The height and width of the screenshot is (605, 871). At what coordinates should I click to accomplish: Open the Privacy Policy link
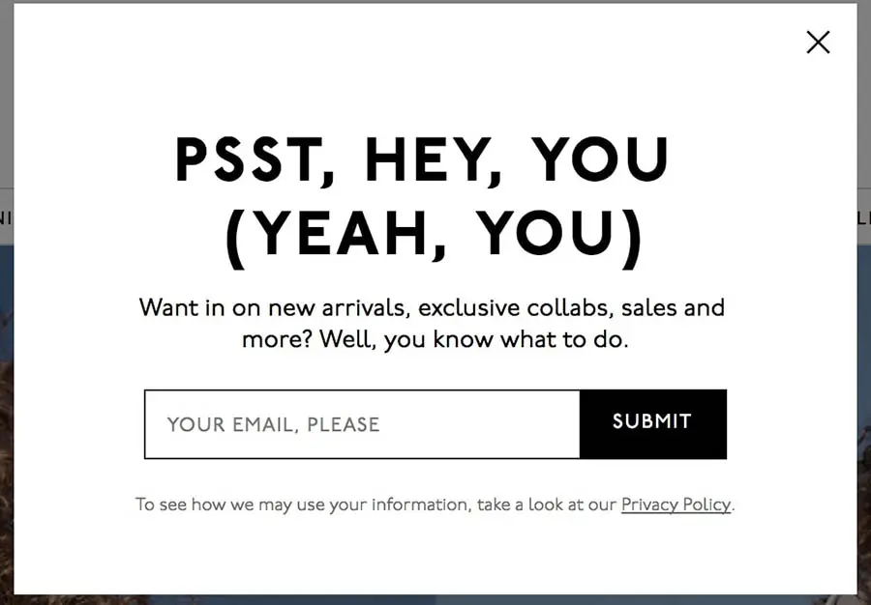click(x=676, y=504)
